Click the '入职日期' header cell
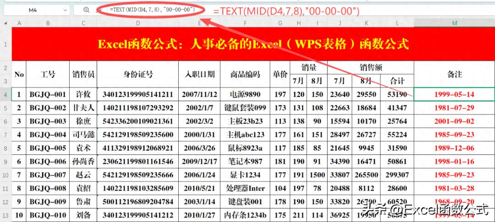495x222 pixels. (199, 75)
